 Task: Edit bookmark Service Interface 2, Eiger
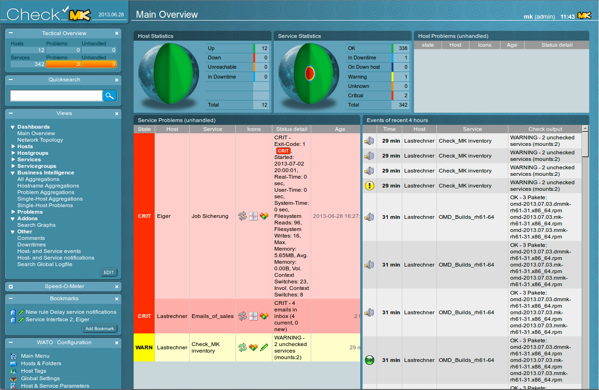click(21, 319)
